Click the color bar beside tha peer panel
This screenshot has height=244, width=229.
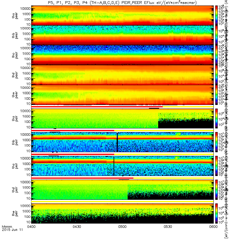216,16
